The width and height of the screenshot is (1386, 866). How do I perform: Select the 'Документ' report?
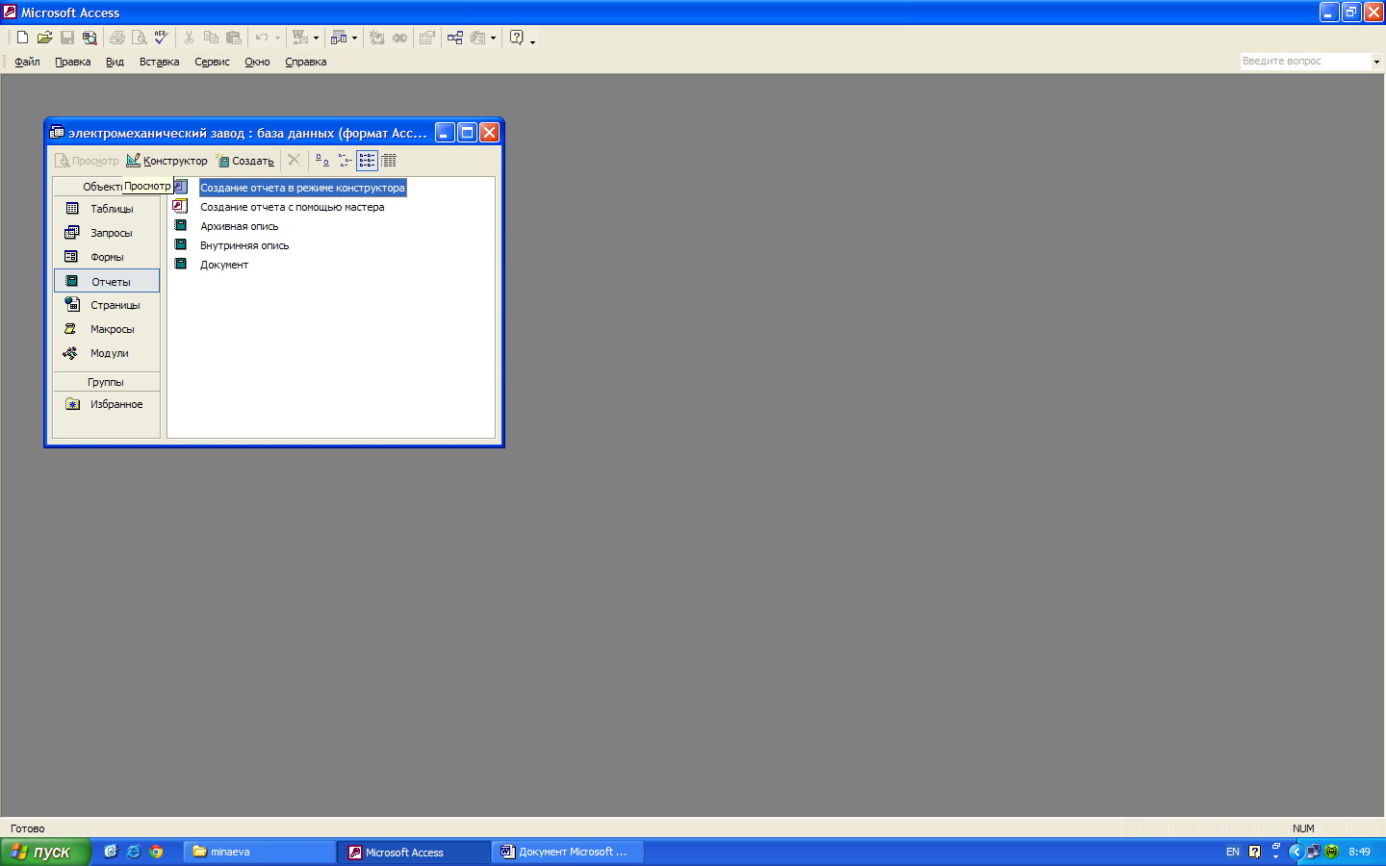pos(224,265)
